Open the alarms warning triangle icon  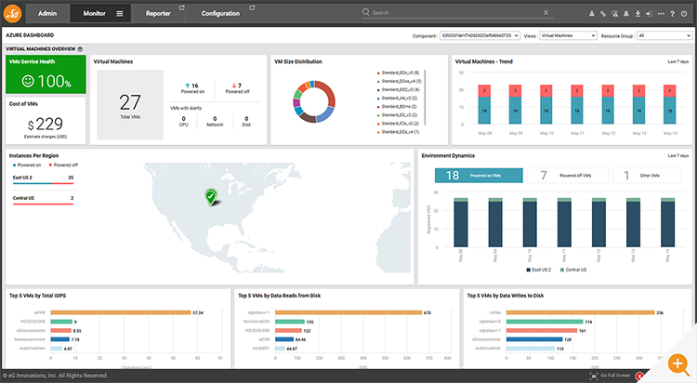pos(615,14)
